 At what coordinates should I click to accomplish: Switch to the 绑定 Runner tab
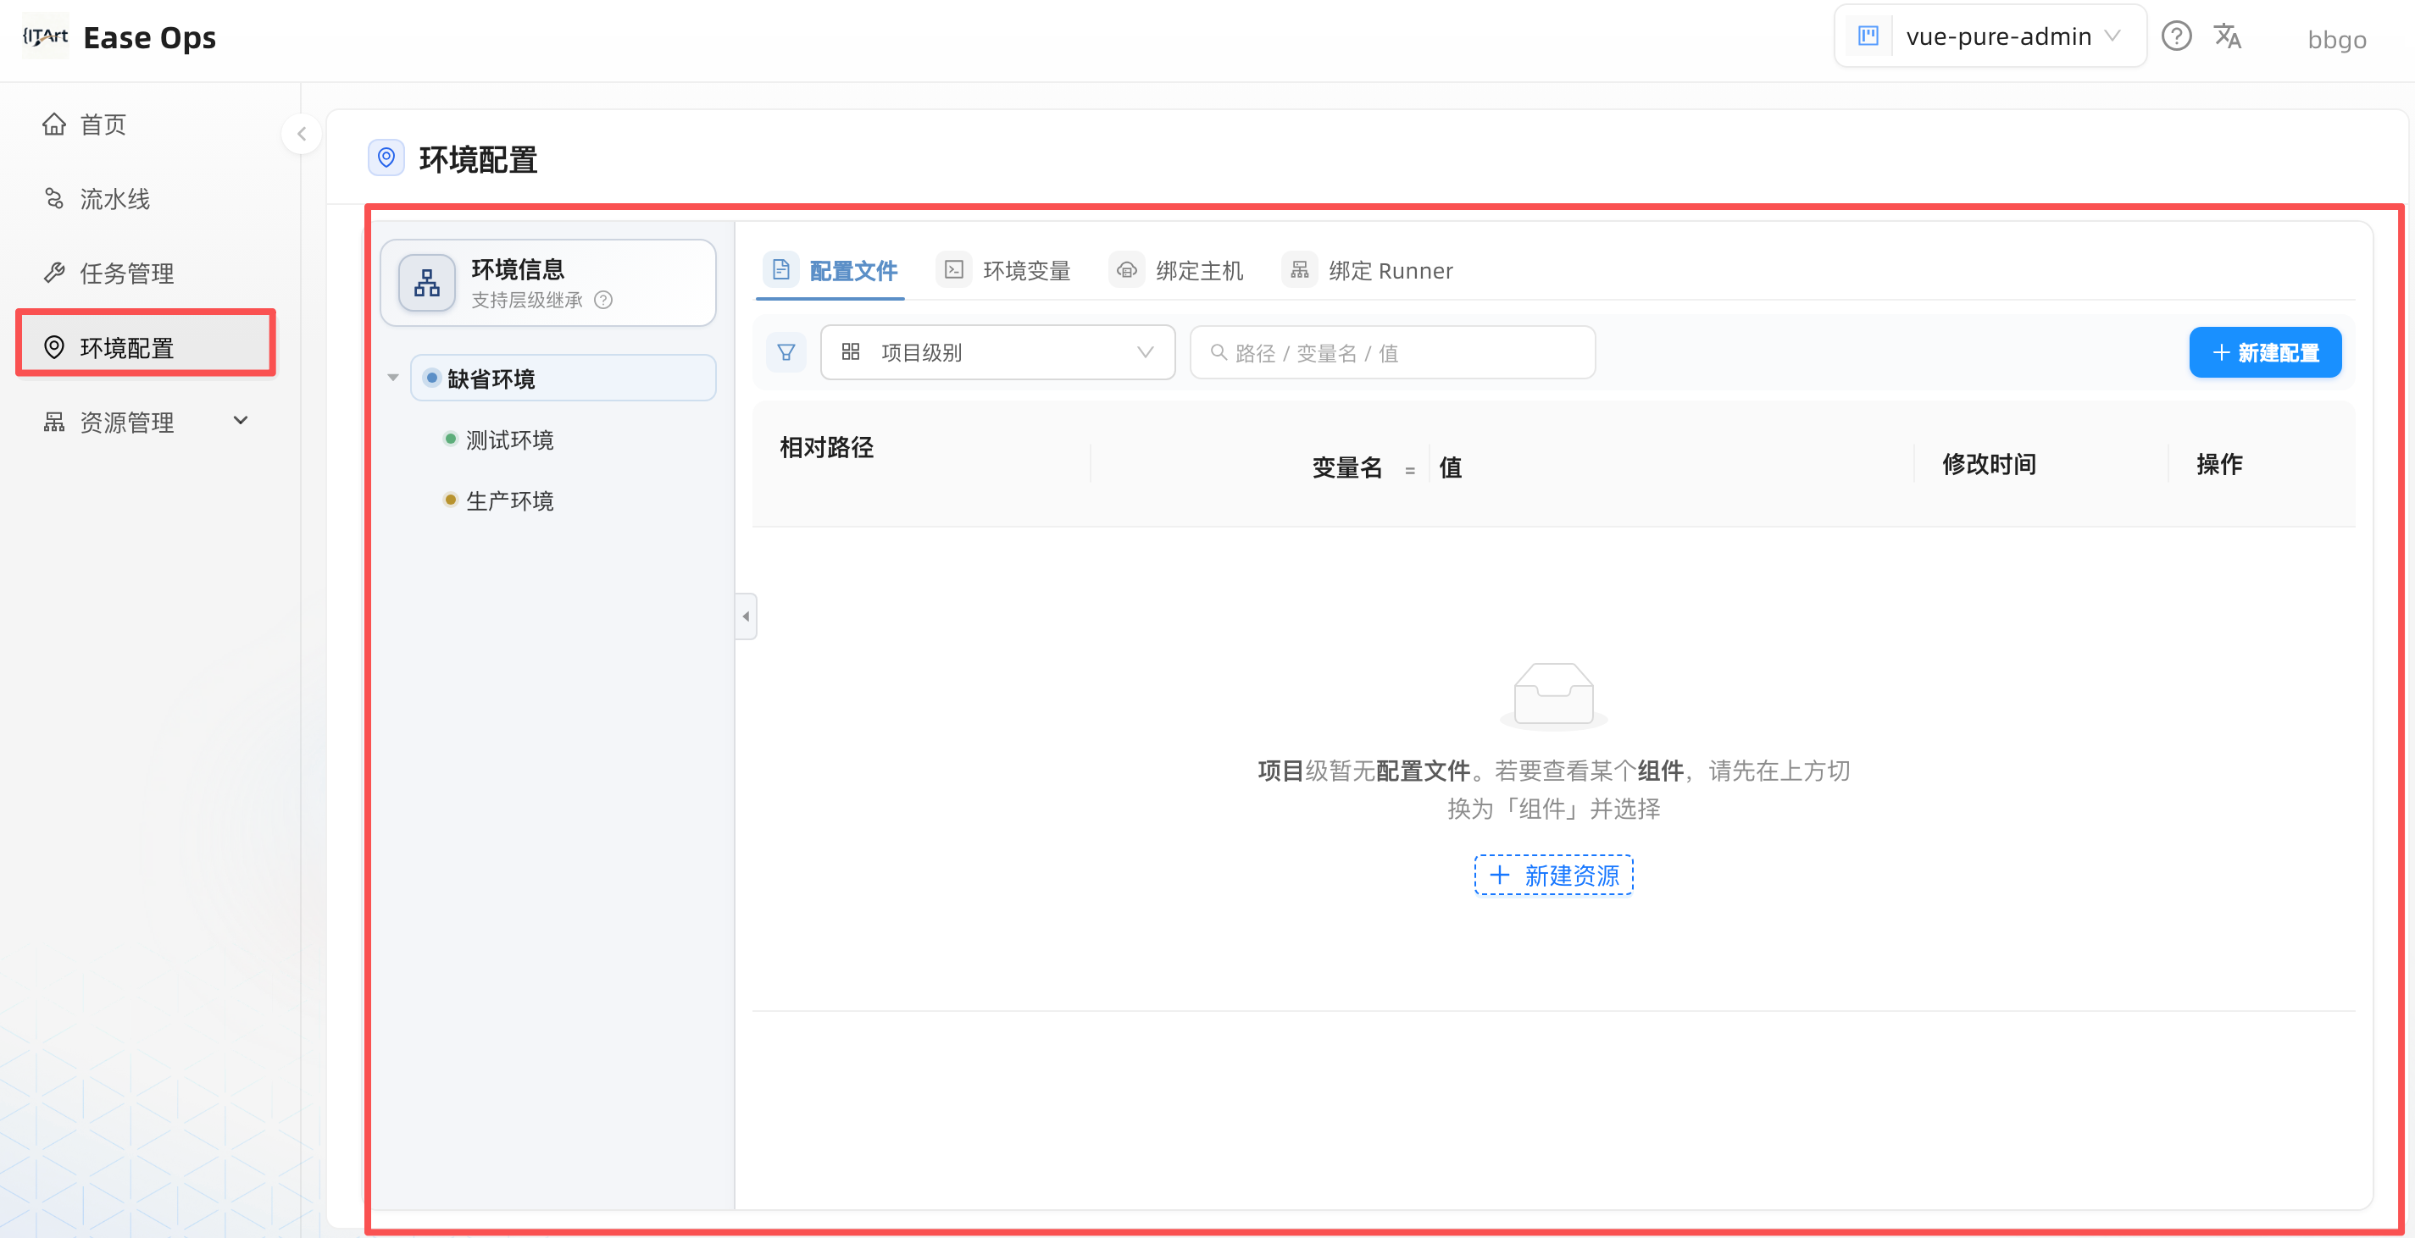1368,271
